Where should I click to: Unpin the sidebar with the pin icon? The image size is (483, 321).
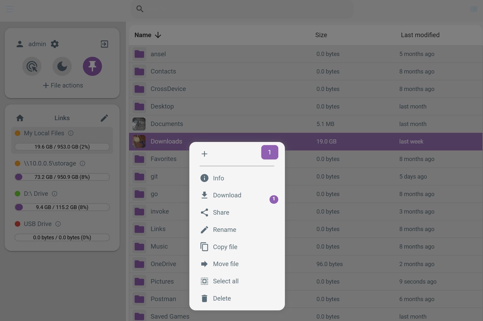pos(92,66)
